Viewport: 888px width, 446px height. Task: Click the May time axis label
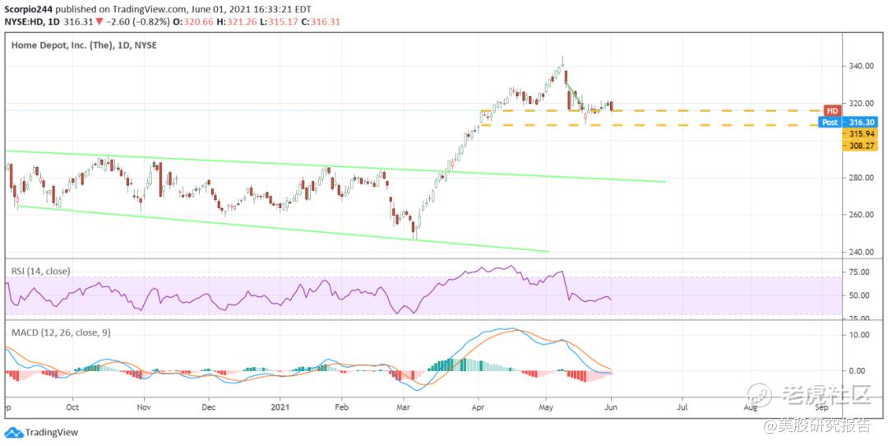pos(547,407)
